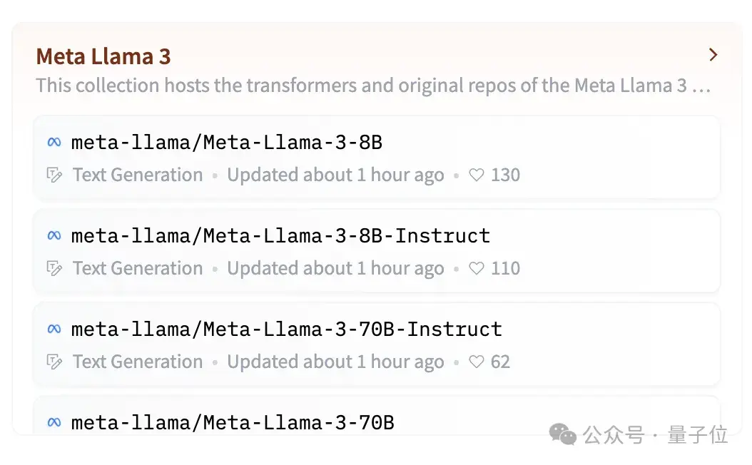
Task: Toggle the heart on Meta-Llama-3-70B-Instruct
Action: pos(477,361)
